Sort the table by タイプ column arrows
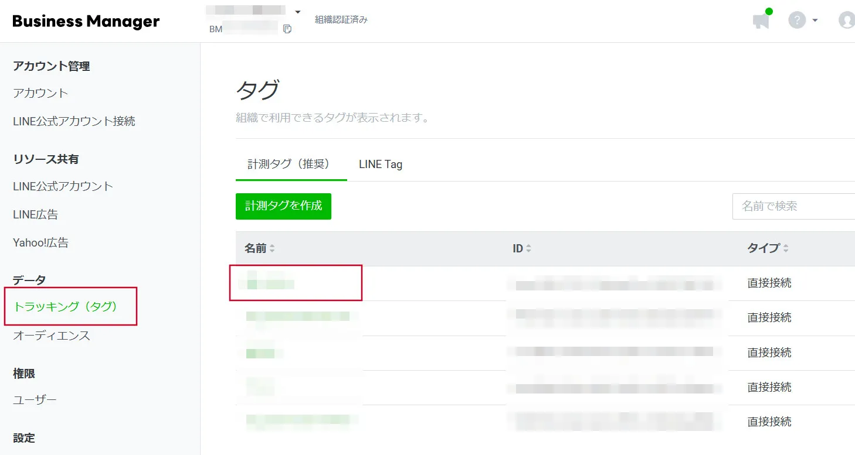855x455 pixels. 786,249
